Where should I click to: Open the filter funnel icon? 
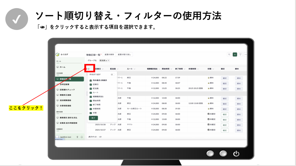240,55
